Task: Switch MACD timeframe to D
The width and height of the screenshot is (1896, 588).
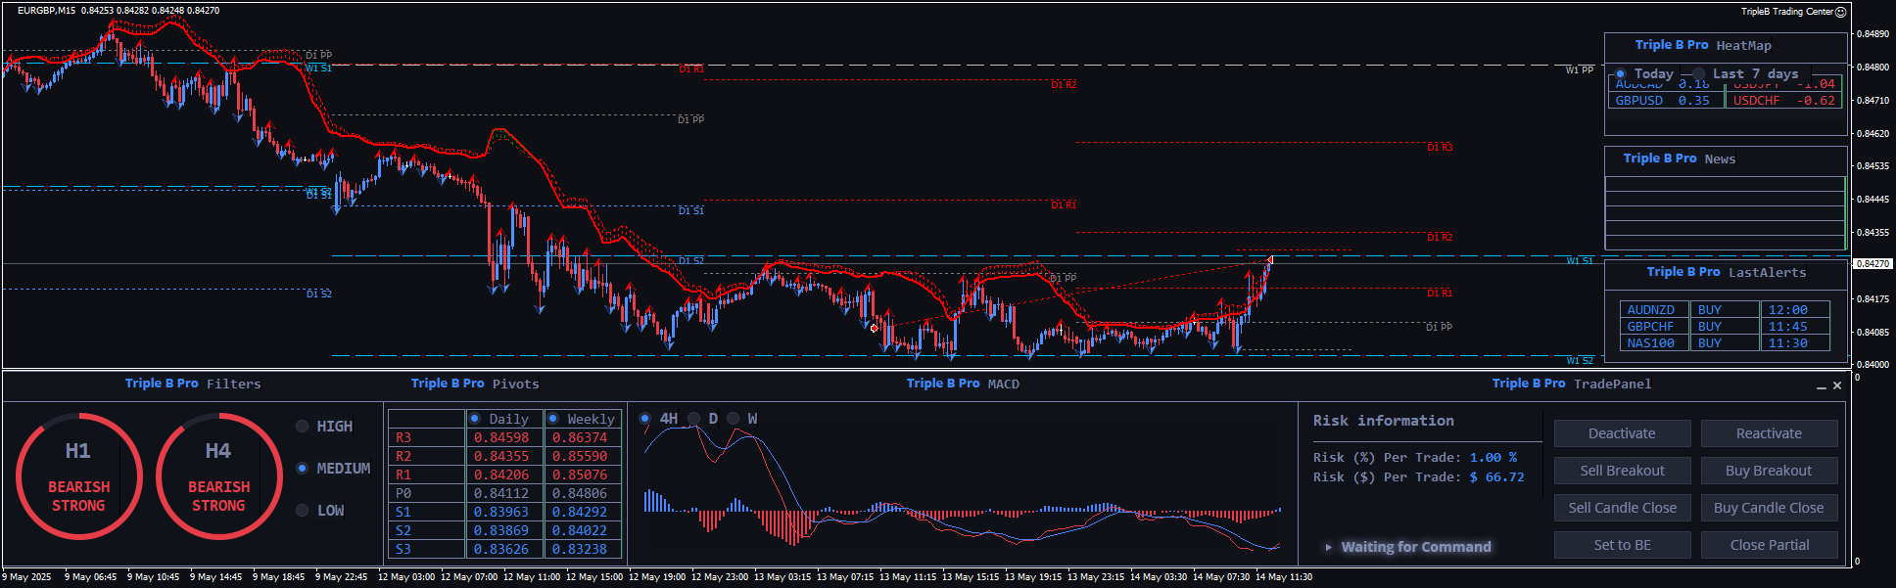Action: click(694, 419)
